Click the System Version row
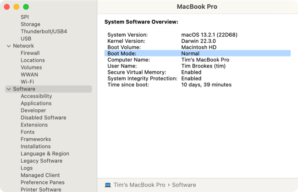Screen dimensions: 298x192 197,35
